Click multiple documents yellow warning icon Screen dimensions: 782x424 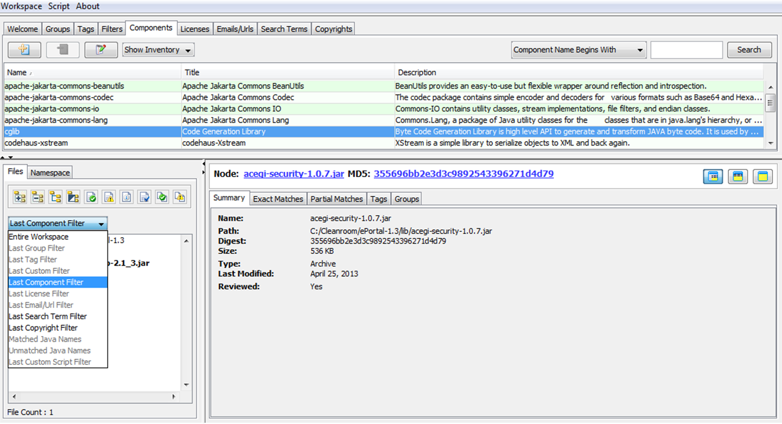(180, 197)
